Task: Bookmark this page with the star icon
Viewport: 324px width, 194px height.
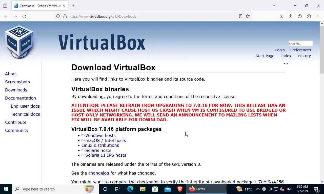Action: coord(248,16)
